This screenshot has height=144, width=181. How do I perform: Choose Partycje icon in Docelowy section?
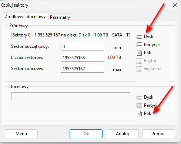139,105
